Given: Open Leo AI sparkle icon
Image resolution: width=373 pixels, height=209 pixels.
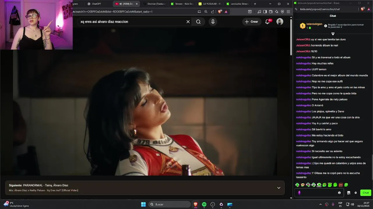Looking at the screenshot, I should (x=277, y=12).
